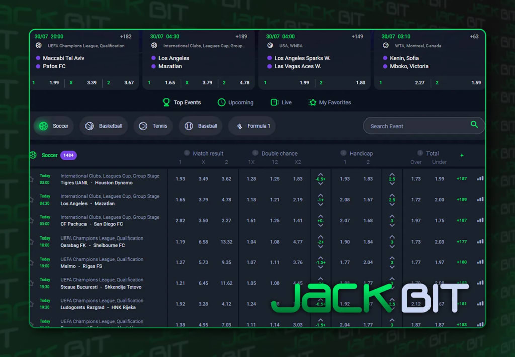
Task: Open statistics icon for Los Angeles - Mazatlan row
Action: tap(480, 199)
